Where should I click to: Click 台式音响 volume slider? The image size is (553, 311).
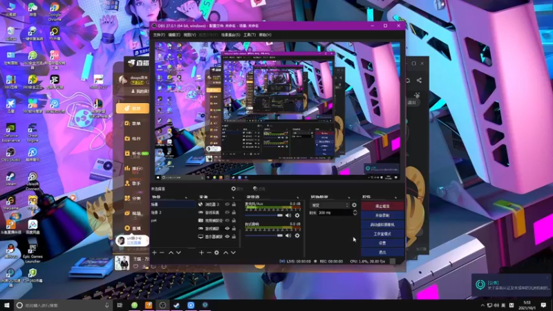(x=264, y=235)
